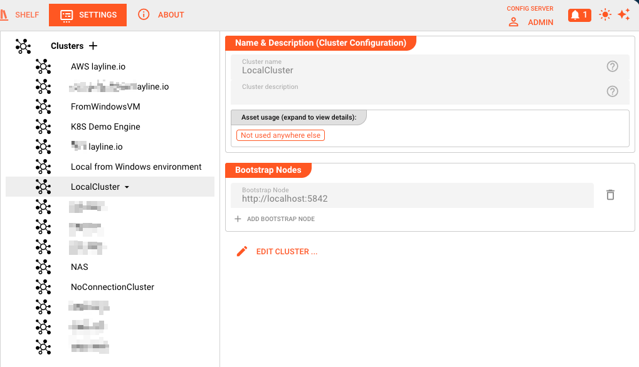Click the user profile icon
Viewport: 639px width, 367px height.
click(514, 23)
